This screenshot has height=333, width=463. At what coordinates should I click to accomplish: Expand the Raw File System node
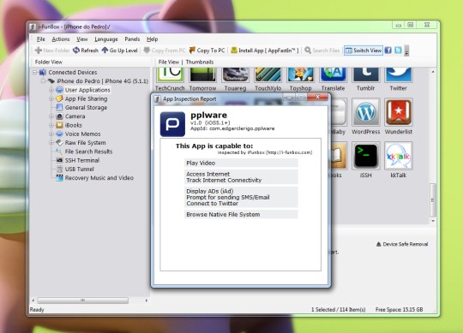[x=51, y=143]
